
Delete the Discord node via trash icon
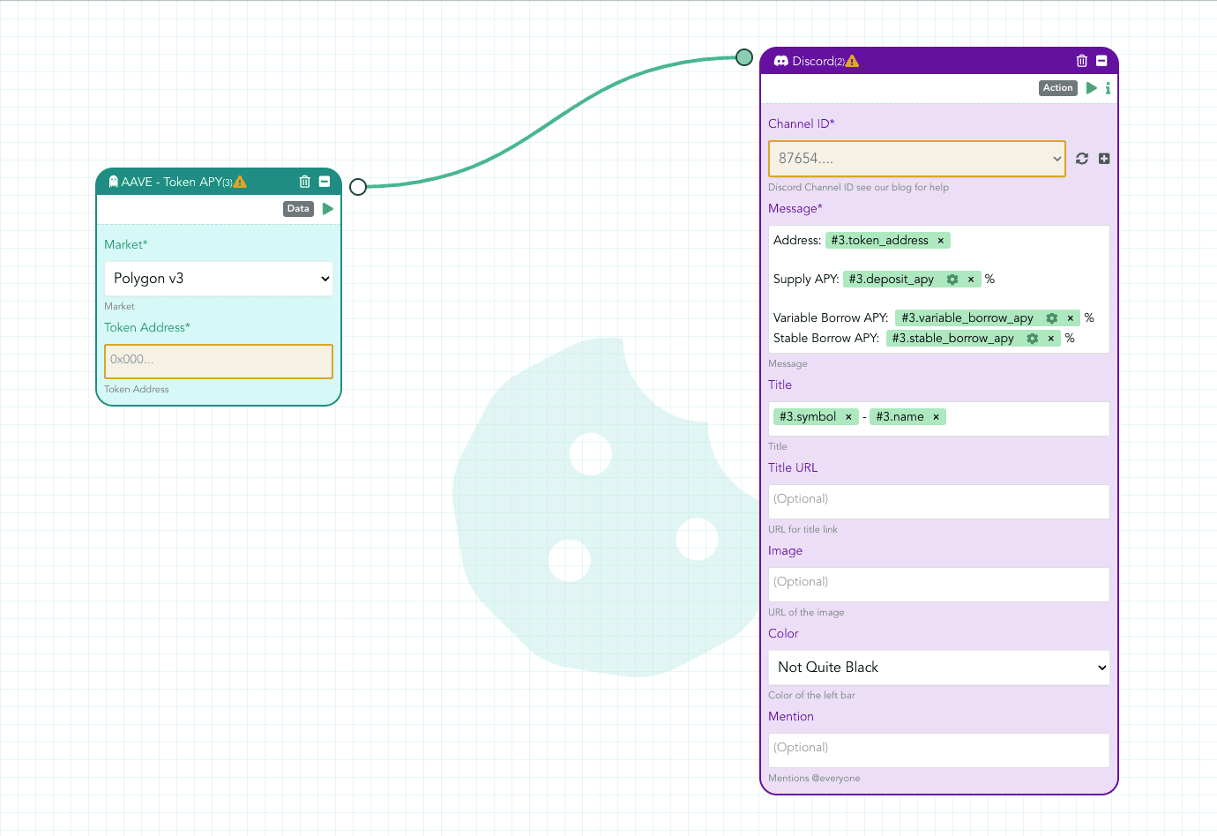(1082, 61)
